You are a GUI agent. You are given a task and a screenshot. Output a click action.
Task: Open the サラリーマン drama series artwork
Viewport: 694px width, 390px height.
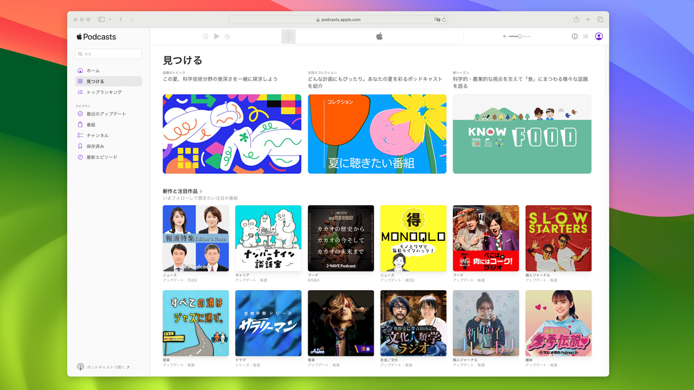tap(268, 324)
